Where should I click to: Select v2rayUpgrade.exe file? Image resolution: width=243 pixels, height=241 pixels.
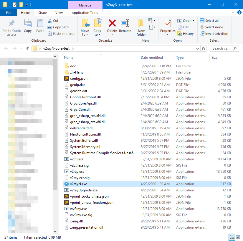147,190
